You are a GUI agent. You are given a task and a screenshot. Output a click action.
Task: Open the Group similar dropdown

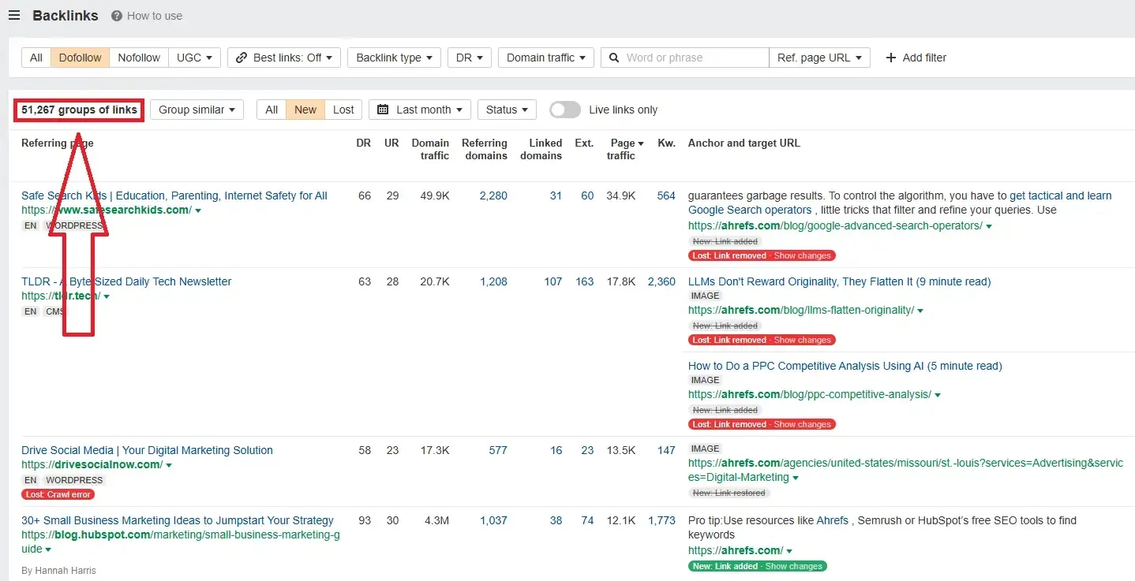click(197, 110)
